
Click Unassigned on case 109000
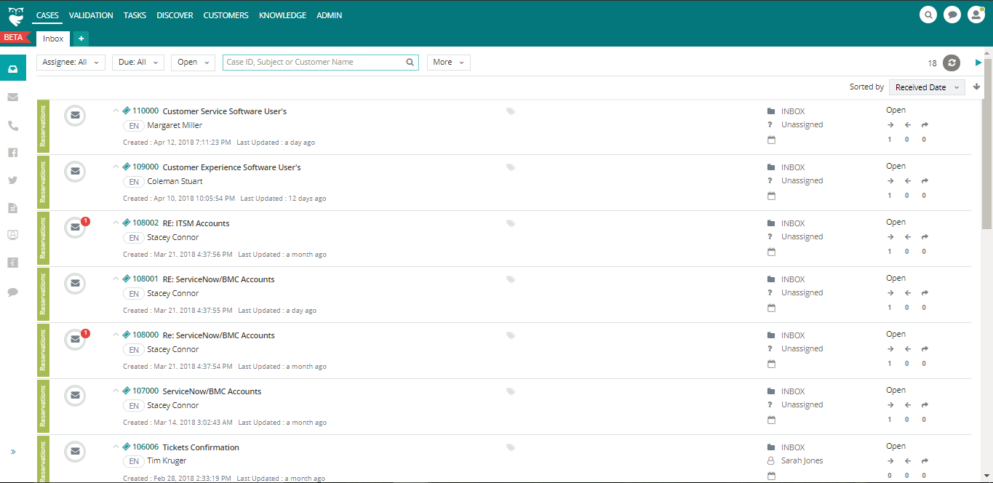click(802, 180)
